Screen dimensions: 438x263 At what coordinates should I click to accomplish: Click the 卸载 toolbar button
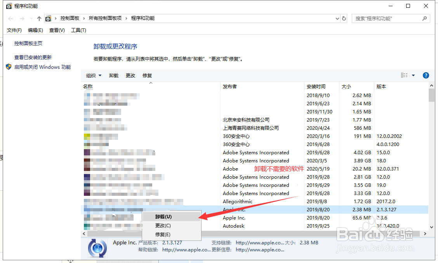click(x=113, y=75)
